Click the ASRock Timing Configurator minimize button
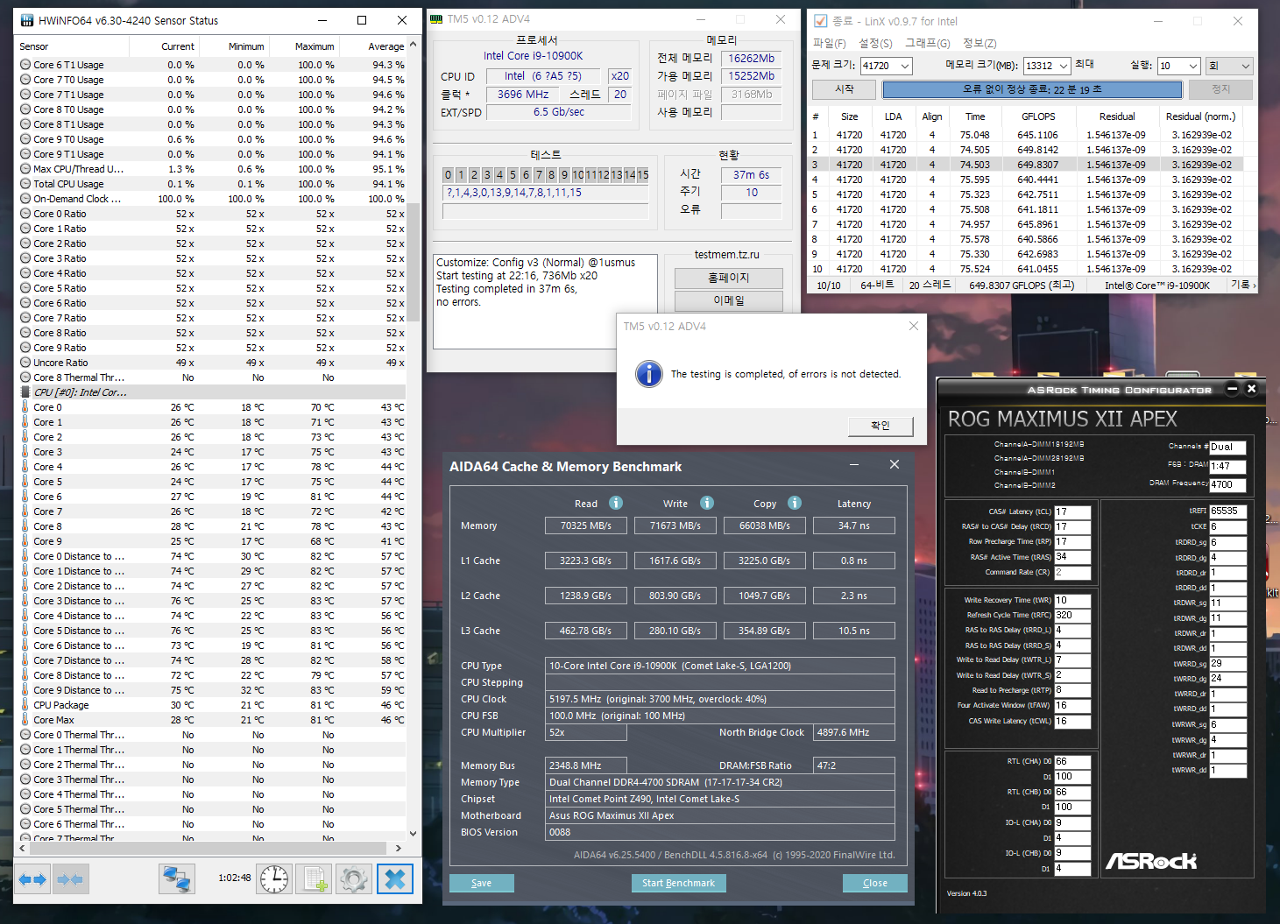This screenshot has height=924, width=1280. (1233, 389)
